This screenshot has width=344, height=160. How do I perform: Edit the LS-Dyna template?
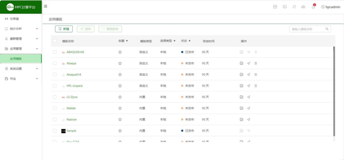pyautogui.click(x=241, y=97)
